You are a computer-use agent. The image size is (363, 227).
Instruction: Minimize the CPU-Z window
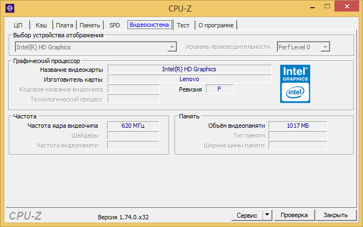312,7
